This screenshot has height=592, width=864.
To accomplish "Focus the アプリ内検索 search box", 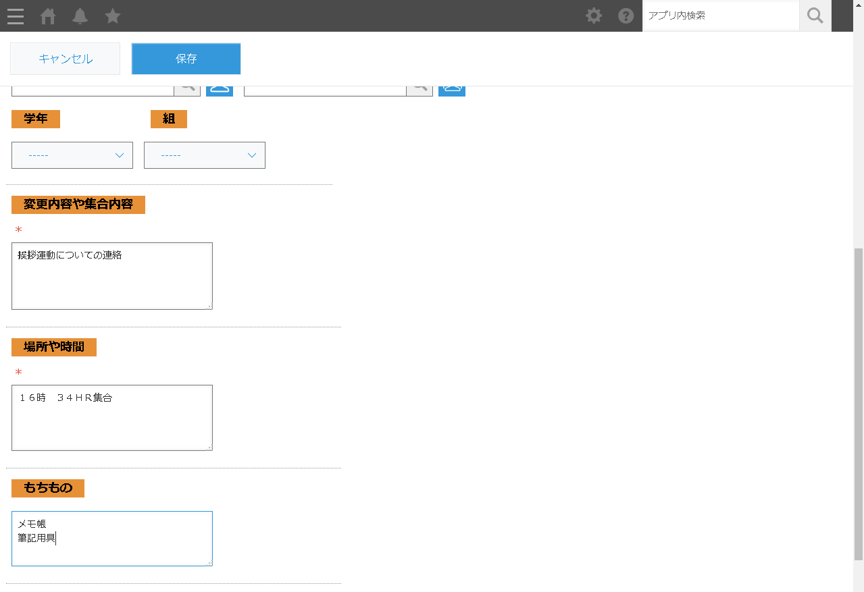I will coord(721,16).
